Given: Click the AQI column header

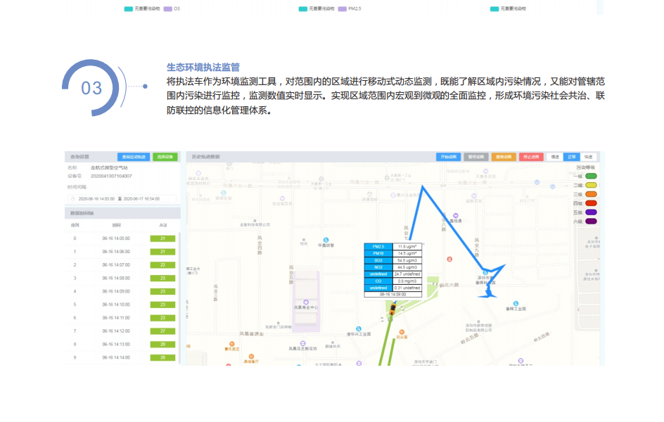Looking at the screenshot, I should point(163,225).
